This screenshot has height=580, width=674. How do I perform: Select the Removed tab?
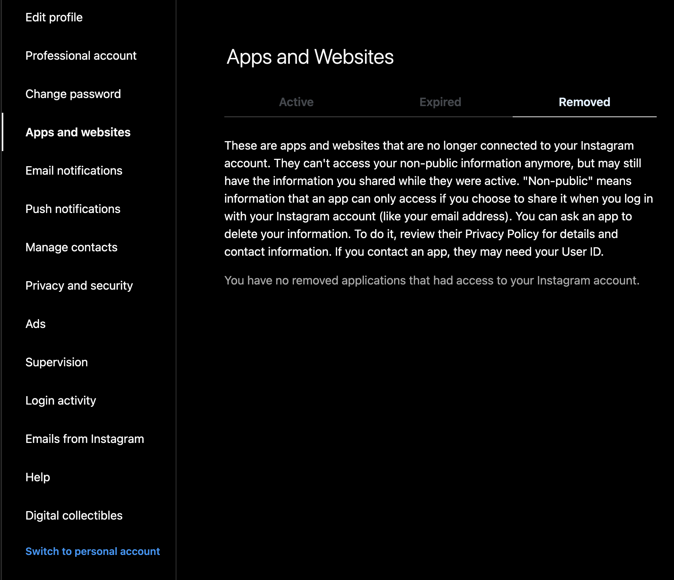[x=584, y=102]
